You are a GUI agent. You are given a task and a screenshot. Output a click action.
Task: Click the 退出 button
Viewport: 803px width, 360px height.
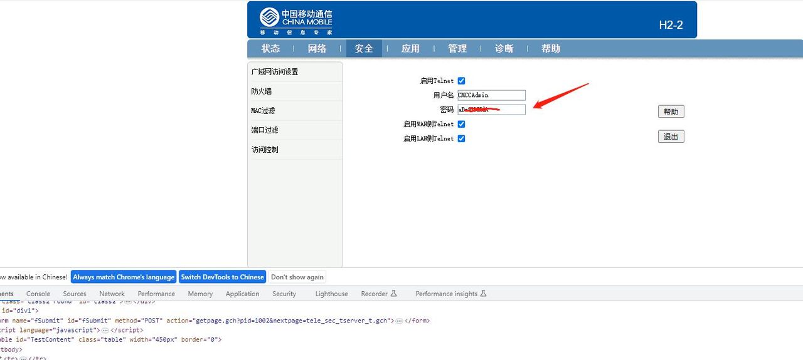coord(671,136)
